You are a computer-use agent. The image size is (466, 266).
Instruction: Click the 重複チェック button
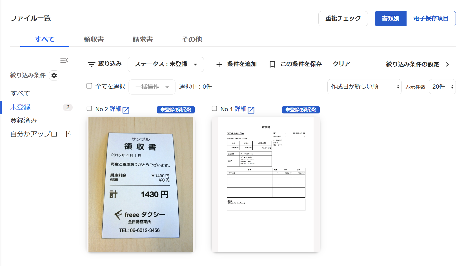tap(343, 19)
